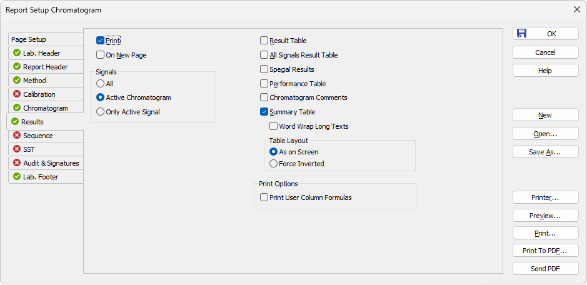Enable Word Wrap Long Texts checkbox
Viewport: 587px width, 285px height.
pyautogui.click(x=273, y=126)
